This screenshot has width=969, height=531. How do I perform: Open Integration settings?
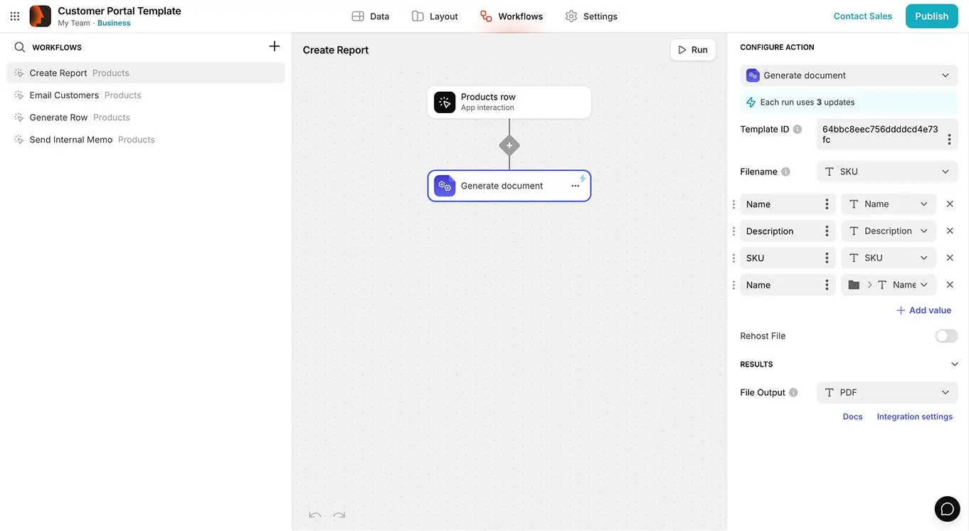[x=914, y=416]
